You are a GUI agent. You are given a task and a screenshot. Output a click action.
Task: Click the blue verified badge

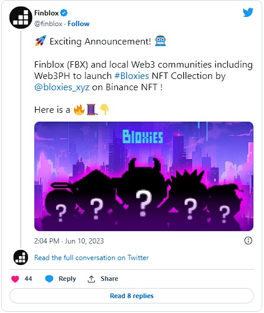pyautogui.click(x=64, y=13)
